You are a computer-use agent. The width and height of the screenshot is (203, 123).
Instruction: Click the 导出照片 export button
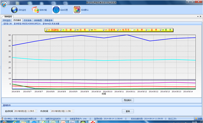[x=128, y=100]
